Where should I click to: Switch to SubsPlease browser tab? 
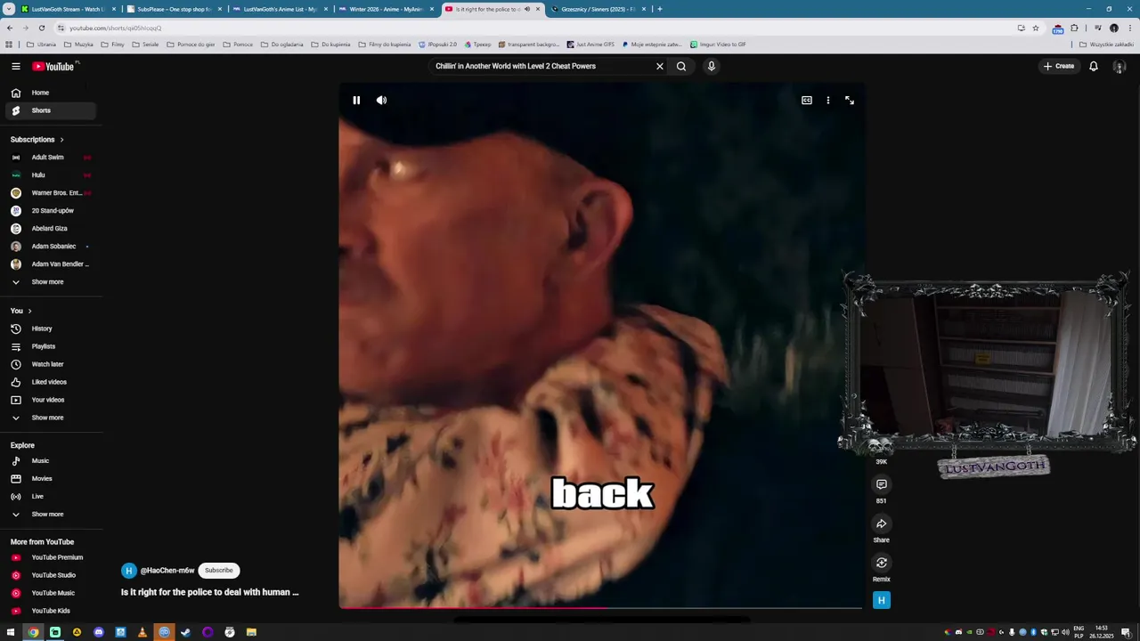[x=172, y=9]
